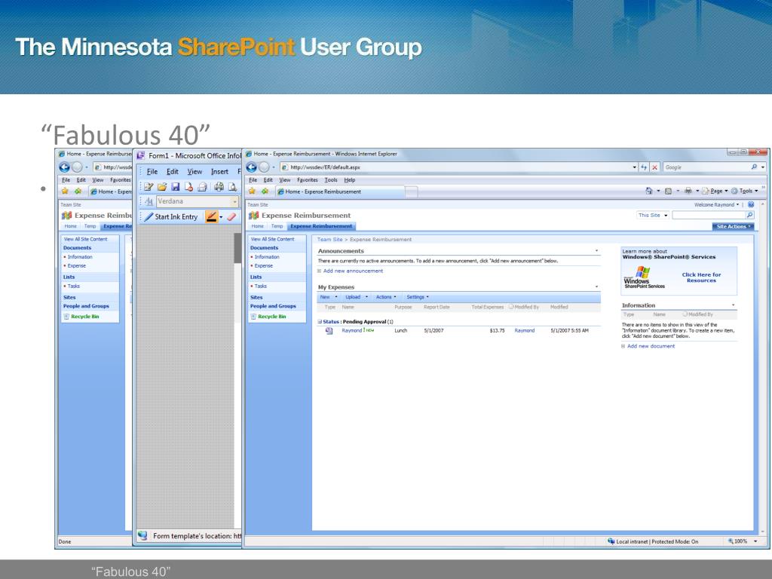Click the Forward button in front IE window
Image resolution: width=772 pixels, height=579 pixels.
click(264, 167)
